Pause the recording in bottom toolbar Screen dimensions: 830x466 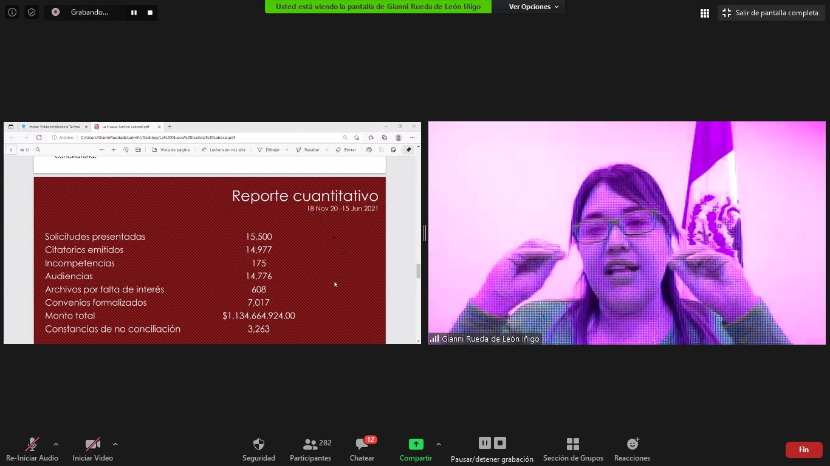(484, 443)
